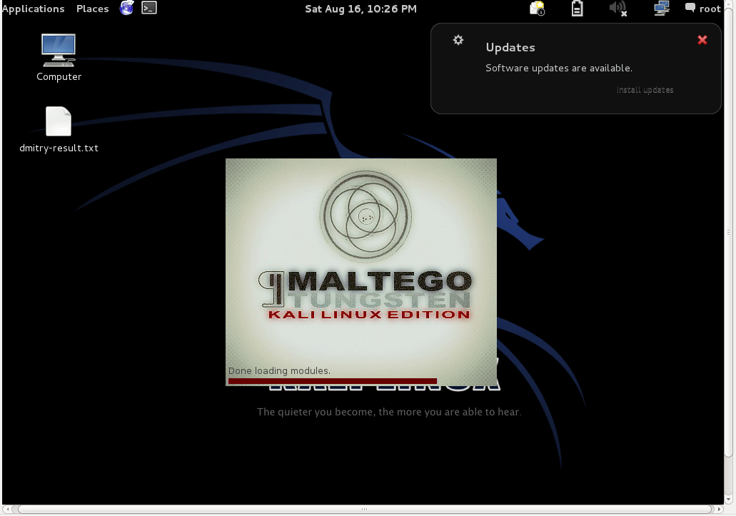Click 'Done loading modules.' status text
This screenshot has width=736, height=516.
tap(279, 370)
